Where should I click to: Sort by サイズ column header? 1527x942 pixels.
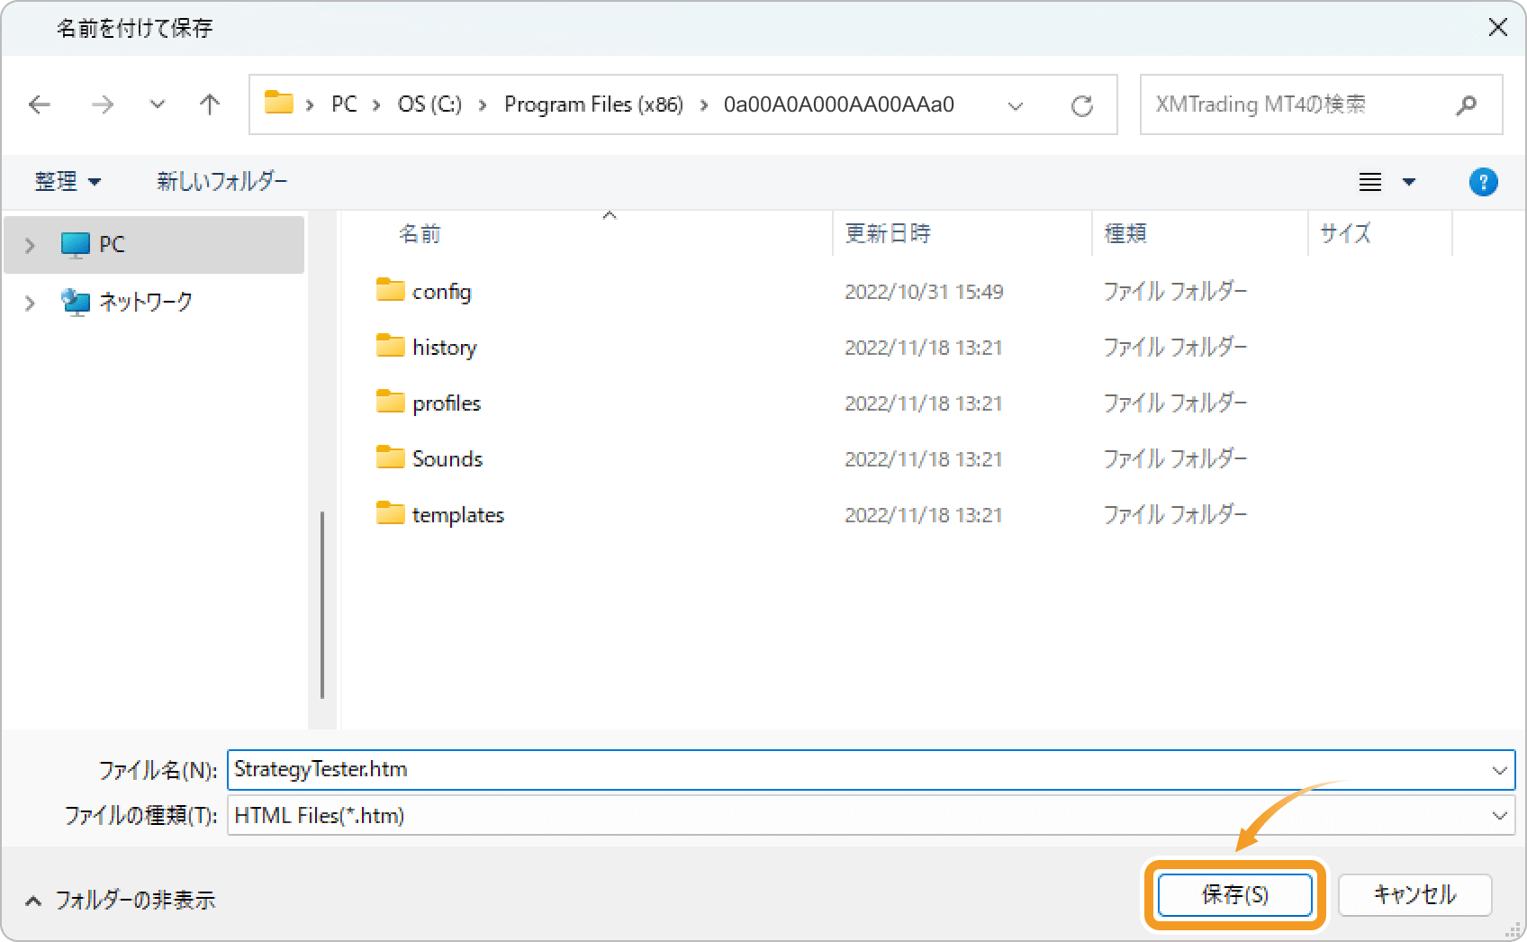pyautogui.click(x=1345, y=233)
